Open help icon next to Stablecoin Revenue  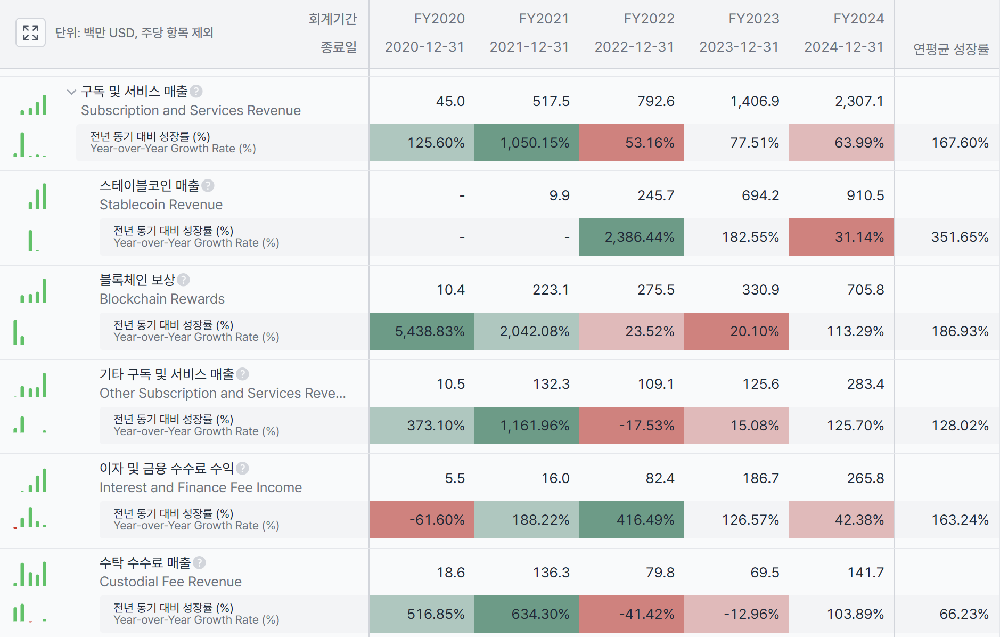click(x=208, y=185)
